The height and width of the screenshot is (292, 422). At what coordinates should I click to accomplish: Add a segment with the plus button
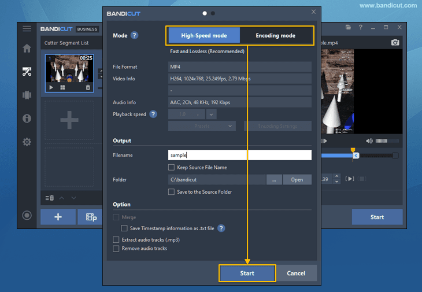pos(58,217)
